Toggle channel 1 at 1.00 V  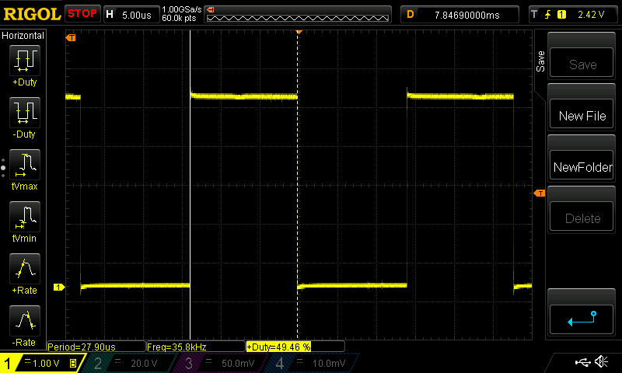pos(40,363)
